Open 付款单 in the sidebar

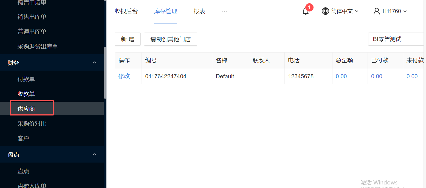pyautogui.click(x=26, y=79)
